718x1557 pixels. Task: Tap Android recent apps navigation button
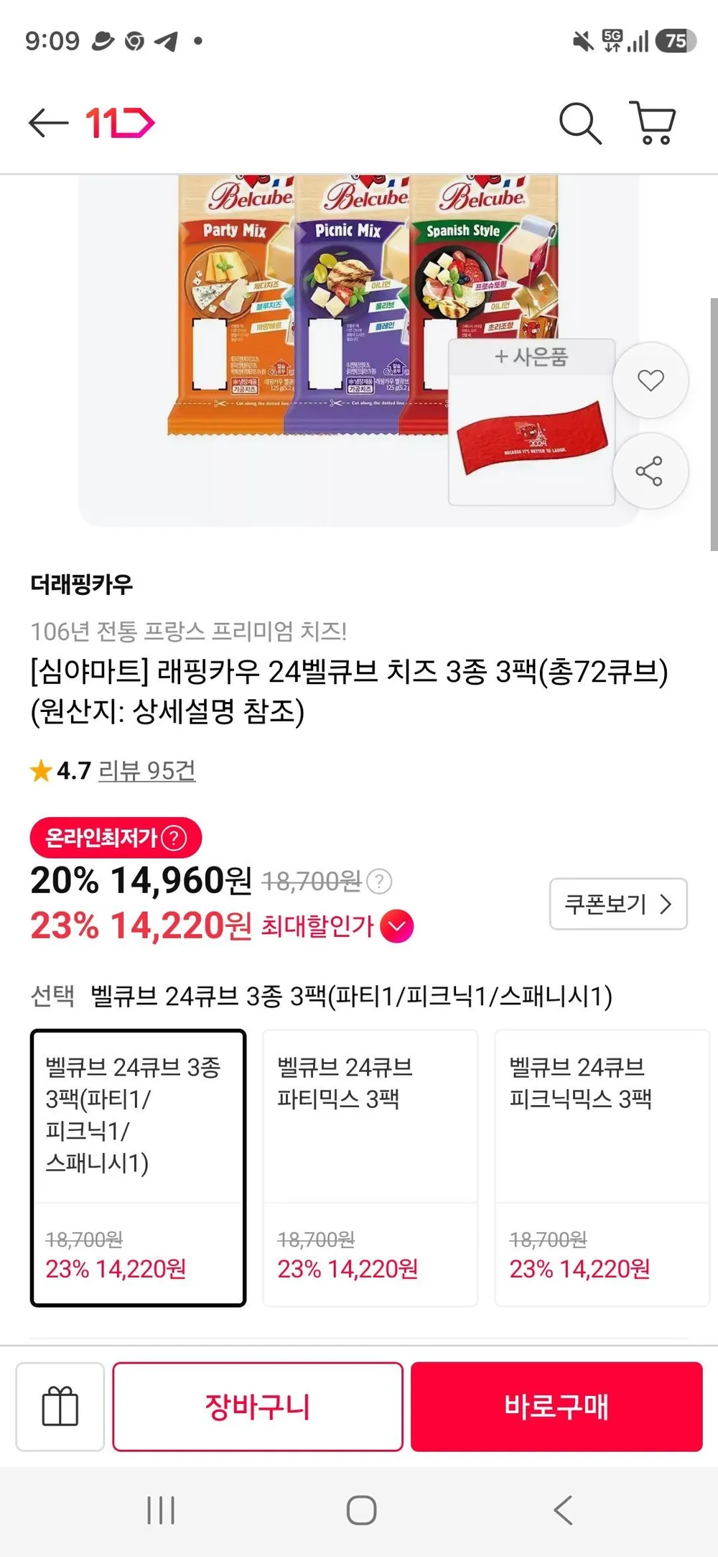point(161,1510)
